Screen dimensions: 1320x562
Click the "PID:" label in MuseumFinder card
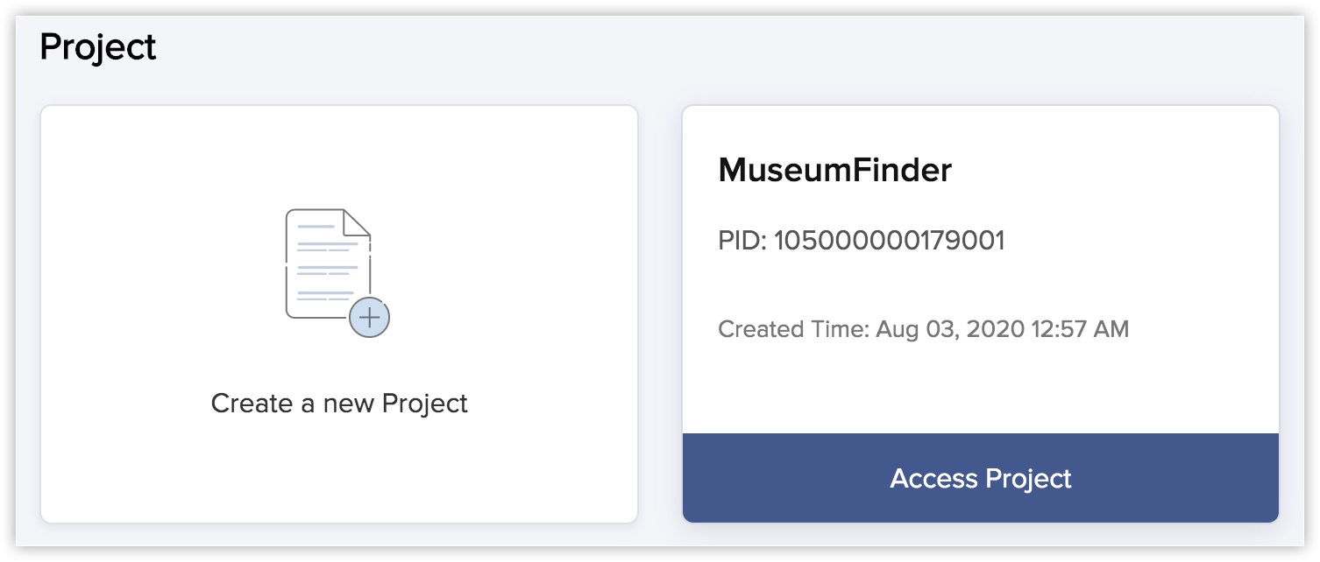click(x=742, y=241)
